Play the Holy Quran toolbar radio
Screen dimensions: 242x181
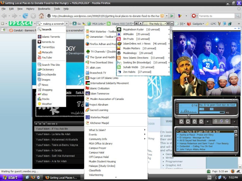140,24
